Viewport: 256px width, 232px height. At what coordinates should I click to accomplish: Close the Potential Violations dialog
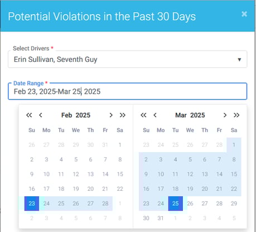click(244, 14)
